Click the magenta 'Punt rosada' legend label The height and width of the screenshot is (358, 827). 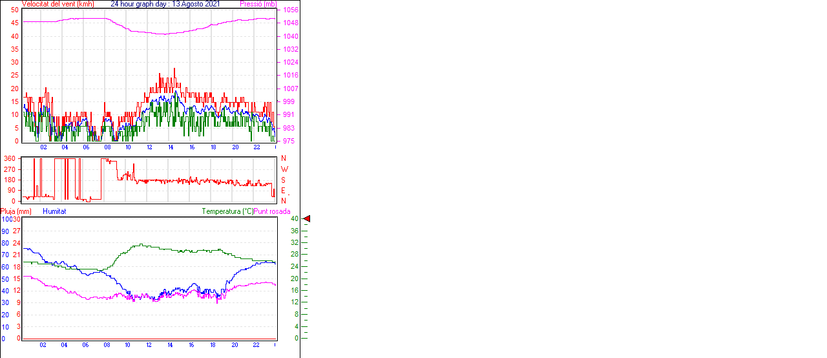click(272, 211)
